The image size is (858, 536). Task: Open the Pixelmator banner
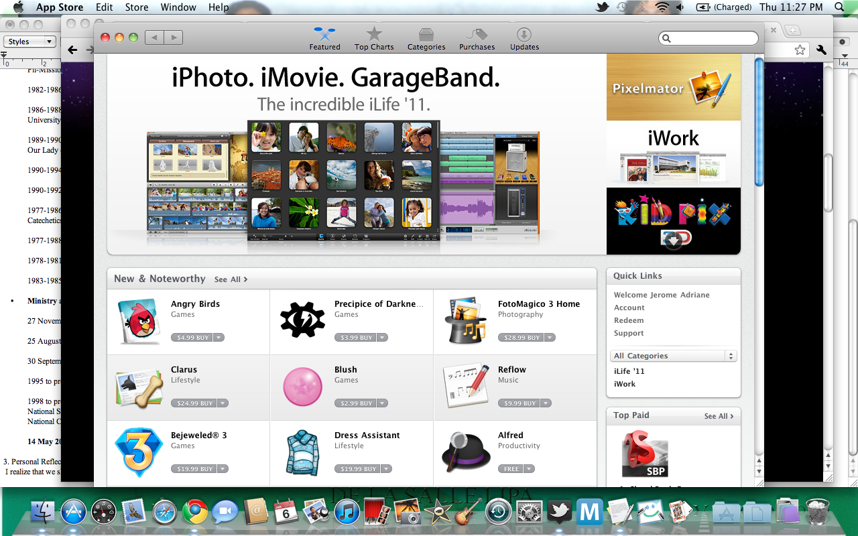click(x=674, y=87)
